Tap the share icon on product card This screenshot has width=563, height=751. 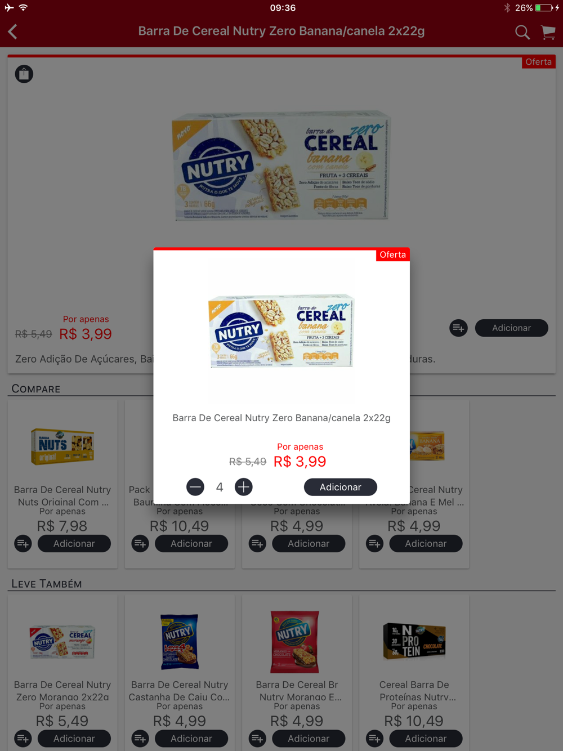click(24, 74)
